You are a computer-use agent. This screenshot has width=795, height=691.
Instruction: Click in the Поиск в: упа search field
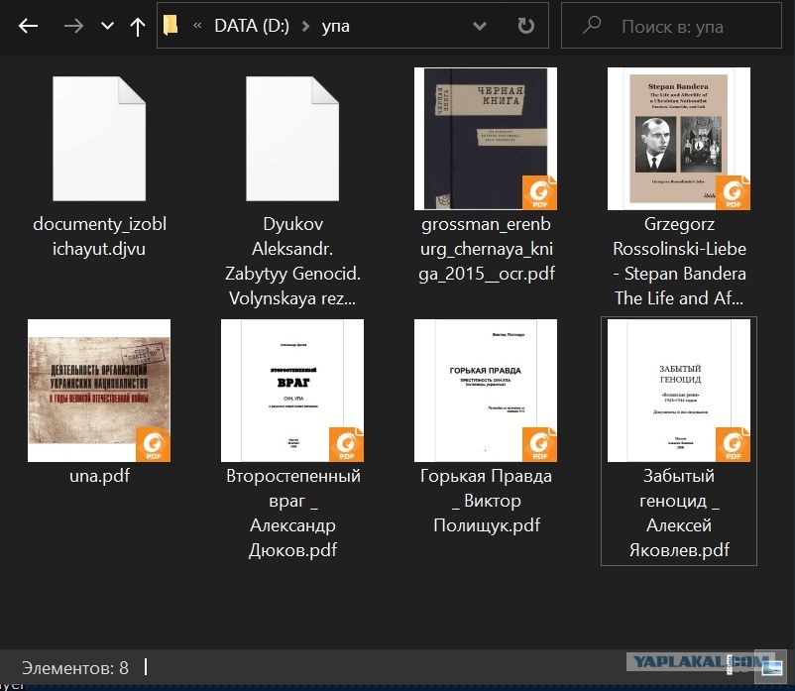point(672,26)
